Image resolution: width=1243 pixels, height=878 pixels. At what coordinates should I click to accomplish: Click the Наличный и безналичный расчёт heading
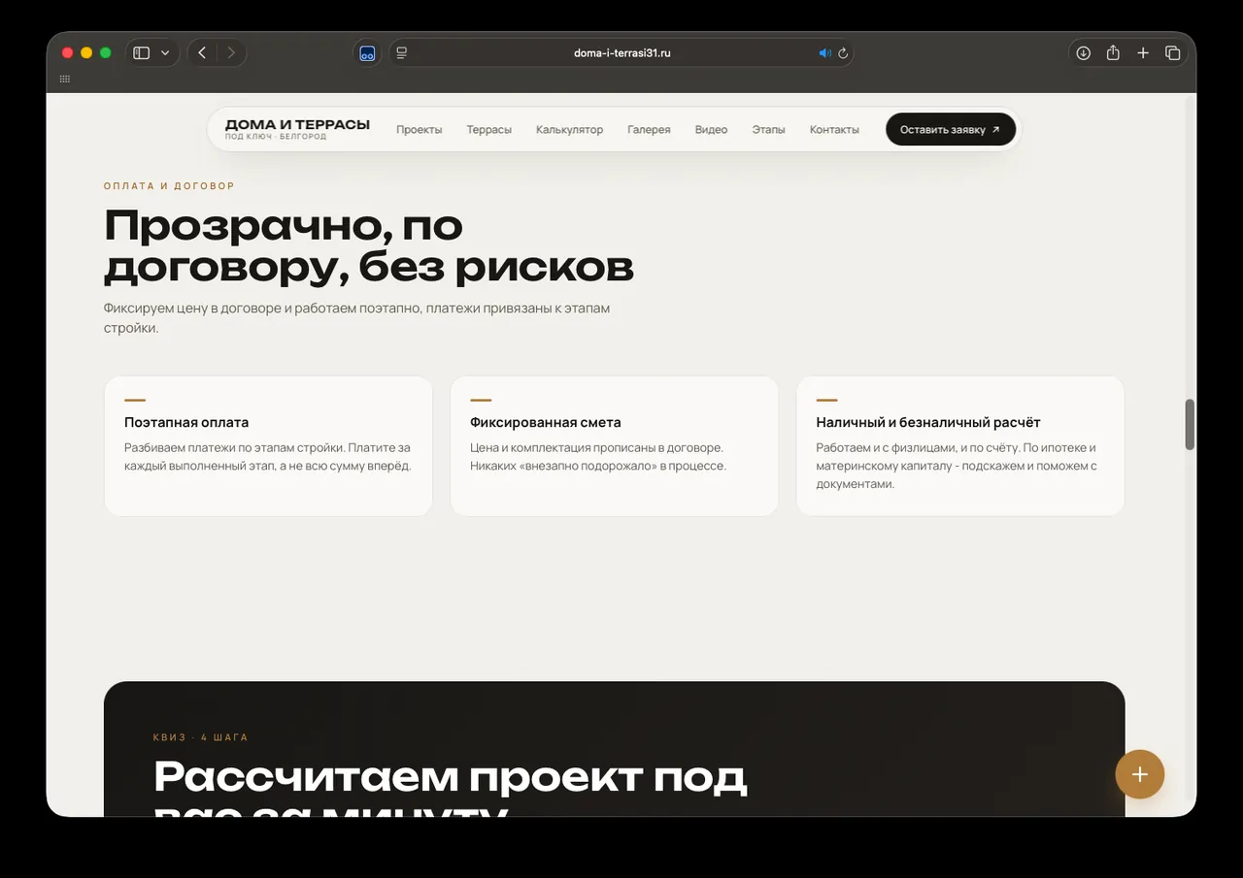click(928, 423)
